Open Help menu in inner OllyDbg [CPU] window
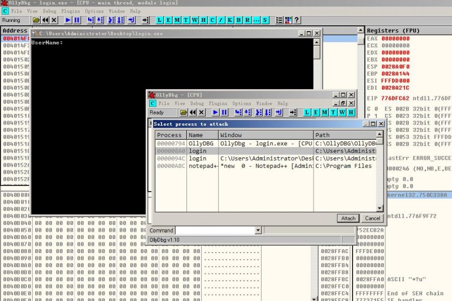The height and width of the screenshot is (301, 452). click(283, 104)
